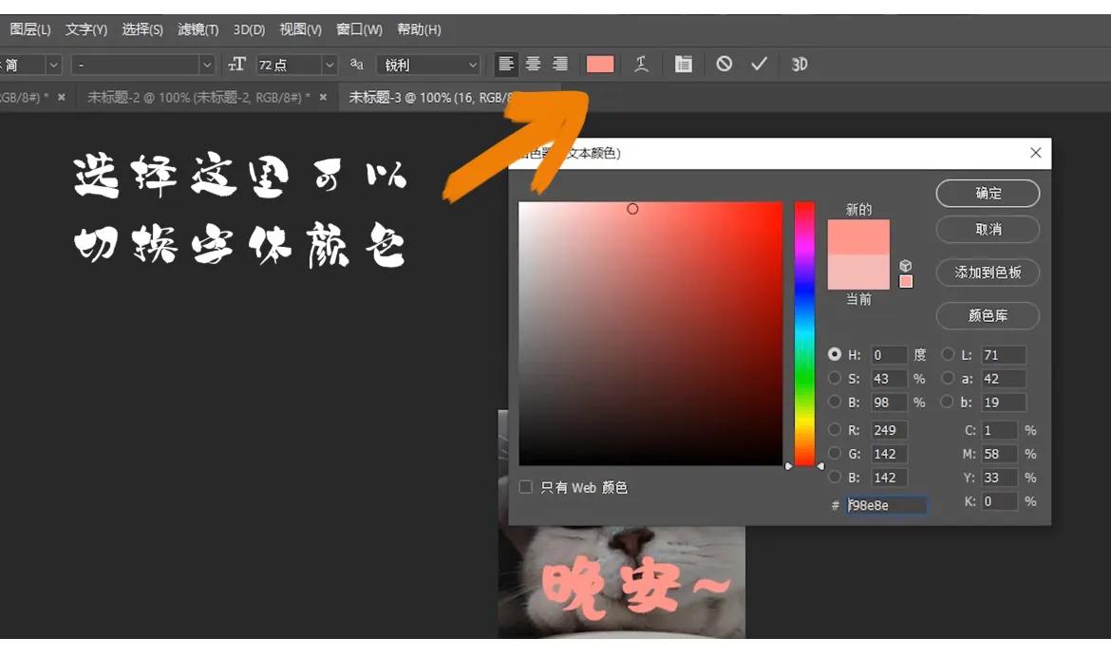The image size is (1111, 657).
Task: Click the 3D icon in the options bar
Action: coord(799,65)
